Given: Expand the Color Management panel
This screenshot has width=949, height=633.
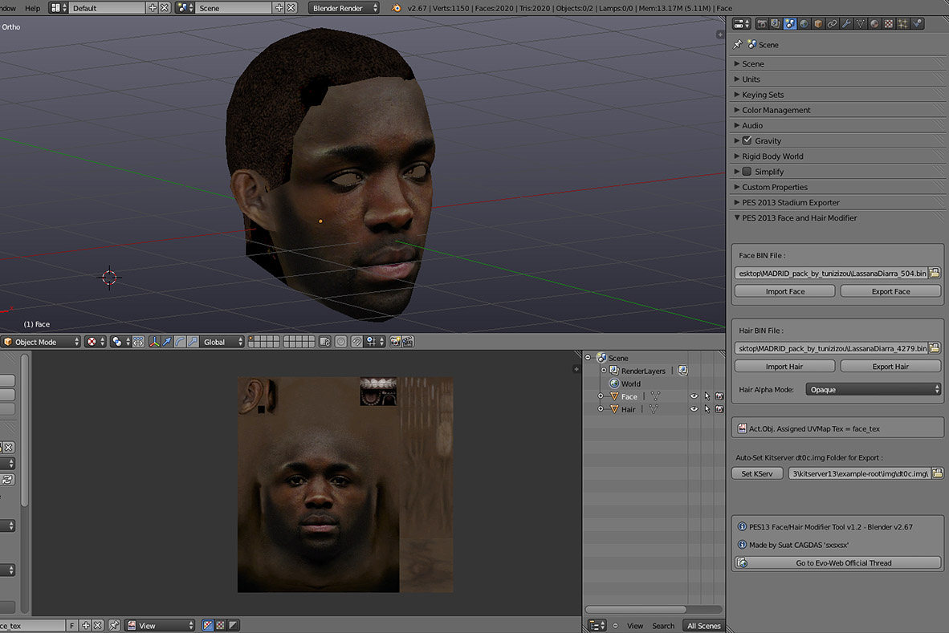Looking at the screenshot, I should point(776,110).
